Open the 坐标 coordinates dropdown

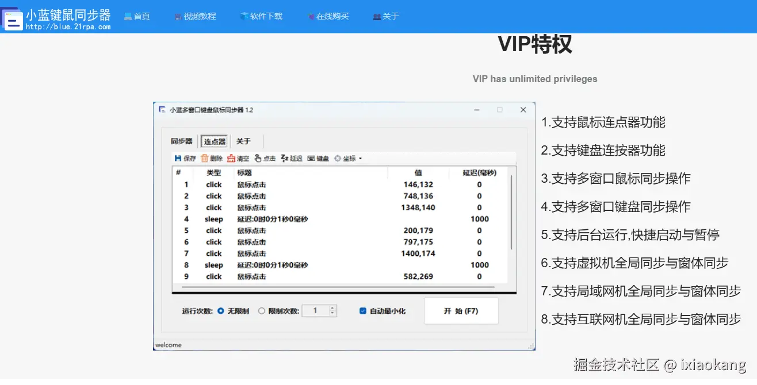pyautogui.click(x=347, y=158)
